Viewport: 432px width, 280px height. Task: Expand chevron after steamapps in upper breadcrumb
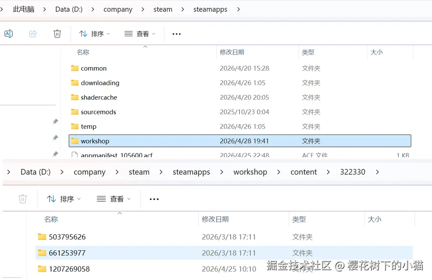point(238,9)
